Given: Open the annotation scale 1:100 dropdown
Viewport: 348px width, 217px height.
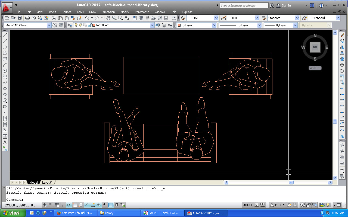Looking at the screenshot, I should tap(277, 205).
